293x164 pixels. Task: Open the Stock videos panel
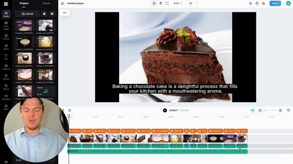pos(6,26)
